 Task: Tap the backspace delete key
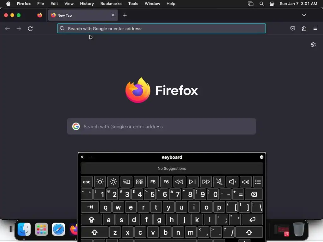tap(254, 194)
